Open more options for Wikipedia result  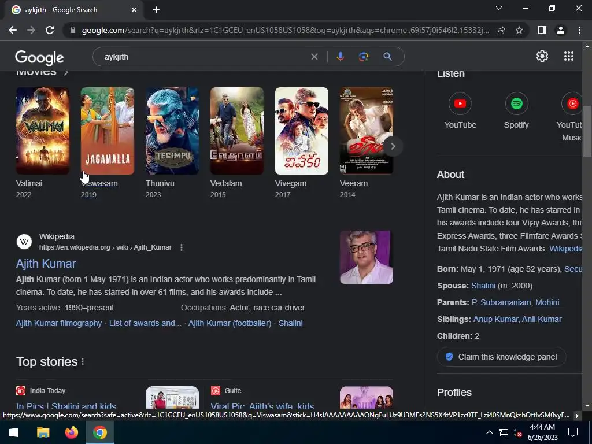(182, 247)
